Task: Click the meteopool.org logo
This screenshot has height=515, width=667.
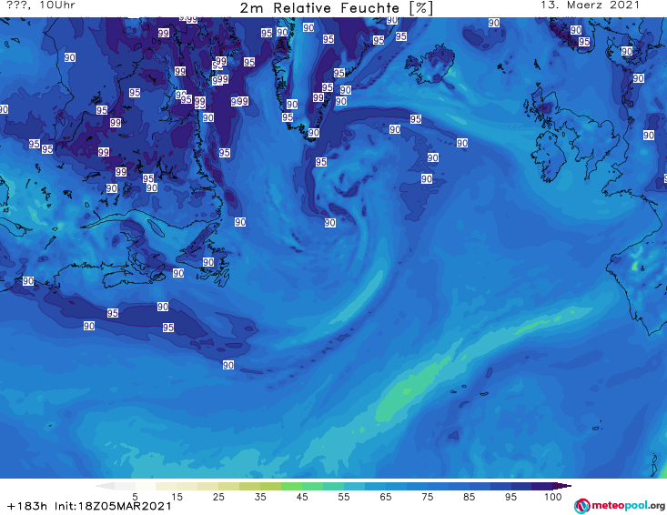Action: pyautogui.click(x=620, y=506)
